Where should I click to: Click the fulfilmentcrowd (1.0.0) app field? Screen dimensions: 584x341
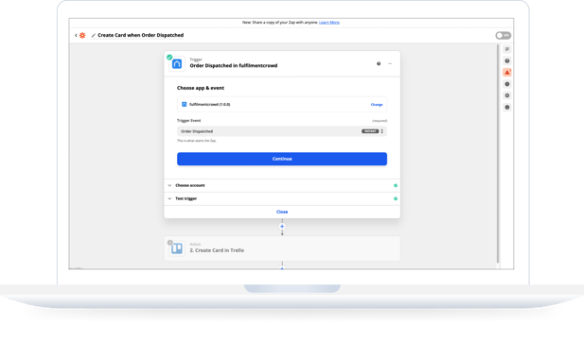click(282, 105)
